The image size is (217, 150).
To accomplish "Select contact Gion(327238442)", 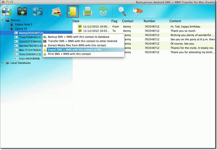I will coord(30,41).
